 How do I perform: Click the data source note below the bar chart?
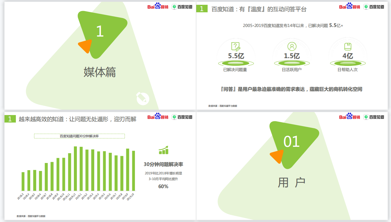[x=31, y=216]
